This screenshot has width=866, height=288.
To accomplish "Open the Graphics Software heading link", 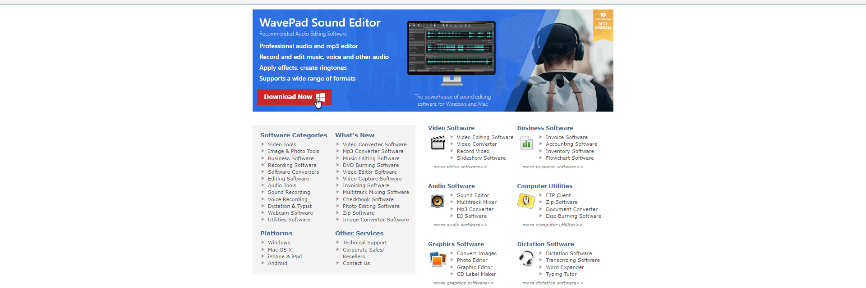I will coord(456,244).
